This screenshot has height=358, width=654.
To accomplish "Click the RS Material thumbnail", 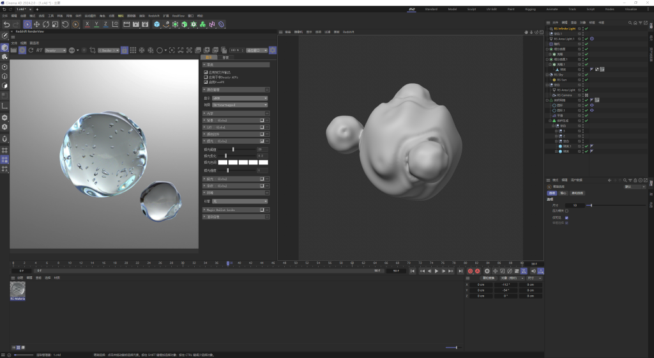I will coord(17,289).
